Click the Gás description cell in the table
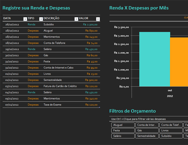This screenshot has width=188, height=145. click(46, 55)
